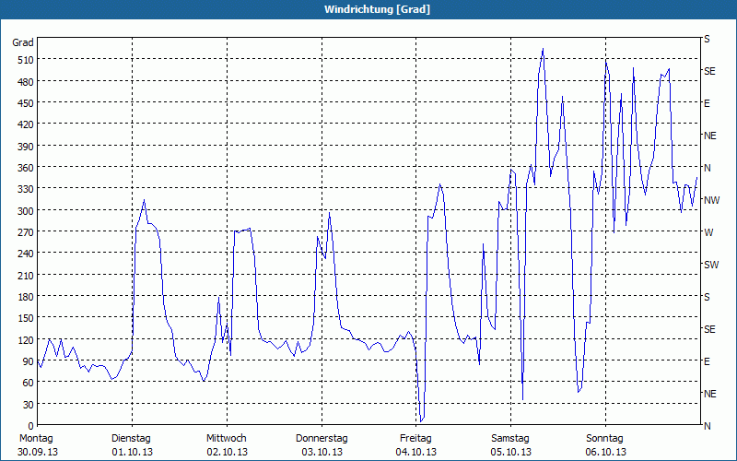The height and width of the screenshot is (461, 737).
Task: Click the date 04.10.13
Action: 416,452
